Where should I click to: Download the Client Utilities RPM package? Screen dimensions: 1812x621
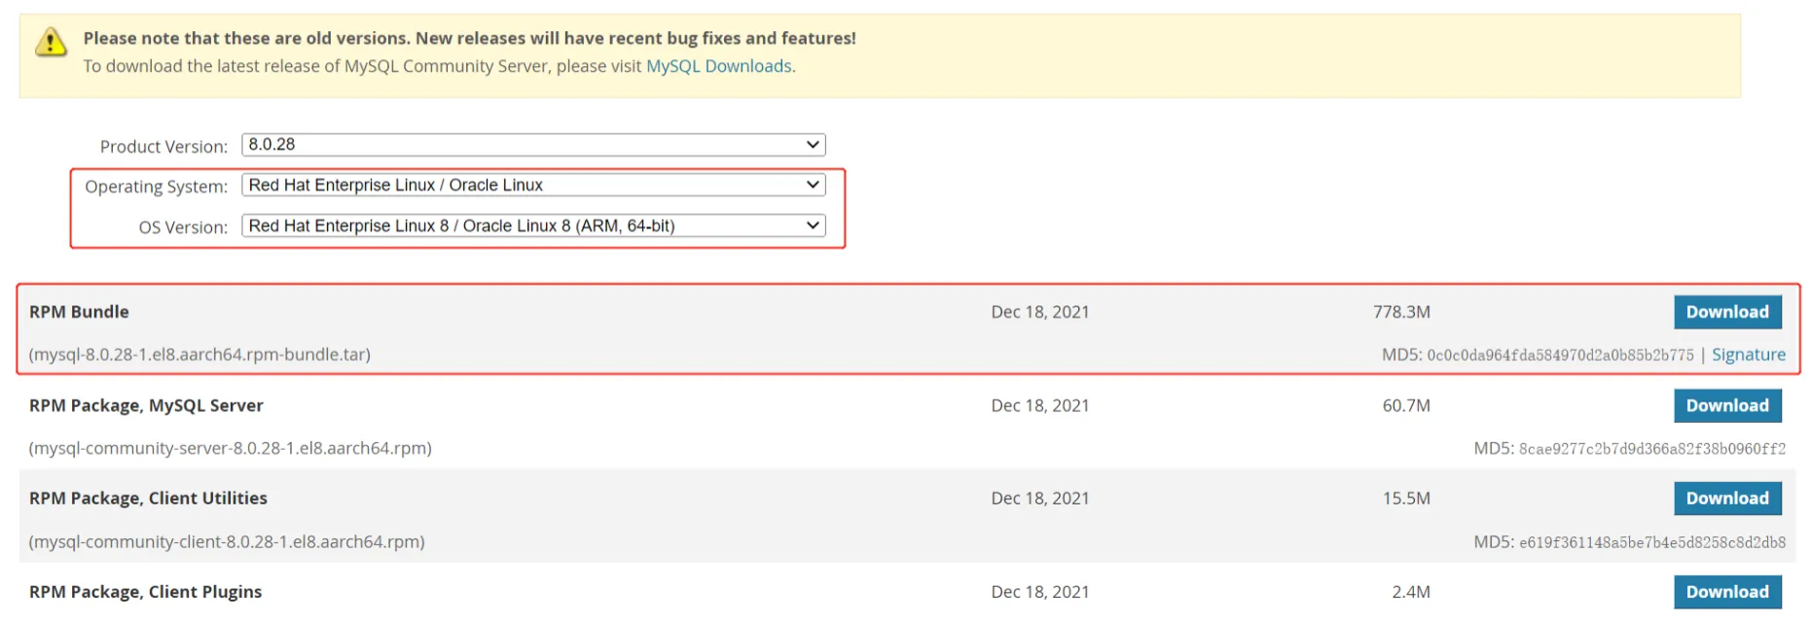click(x=1726, y=499)
